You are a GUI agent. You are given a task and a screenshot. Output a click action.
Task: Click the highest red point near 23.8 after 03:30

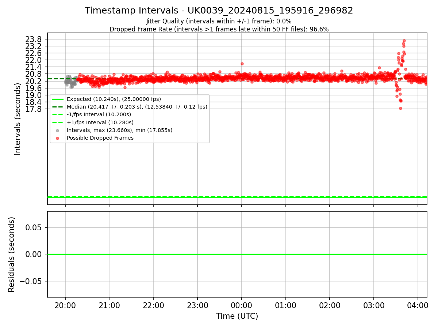404,41
